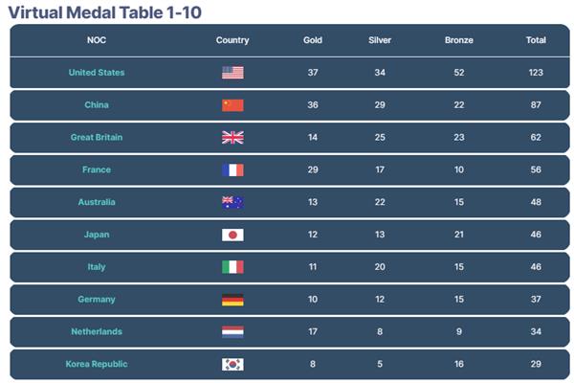Click the NOC column header
574x383 pixels.
click(97, 40)
